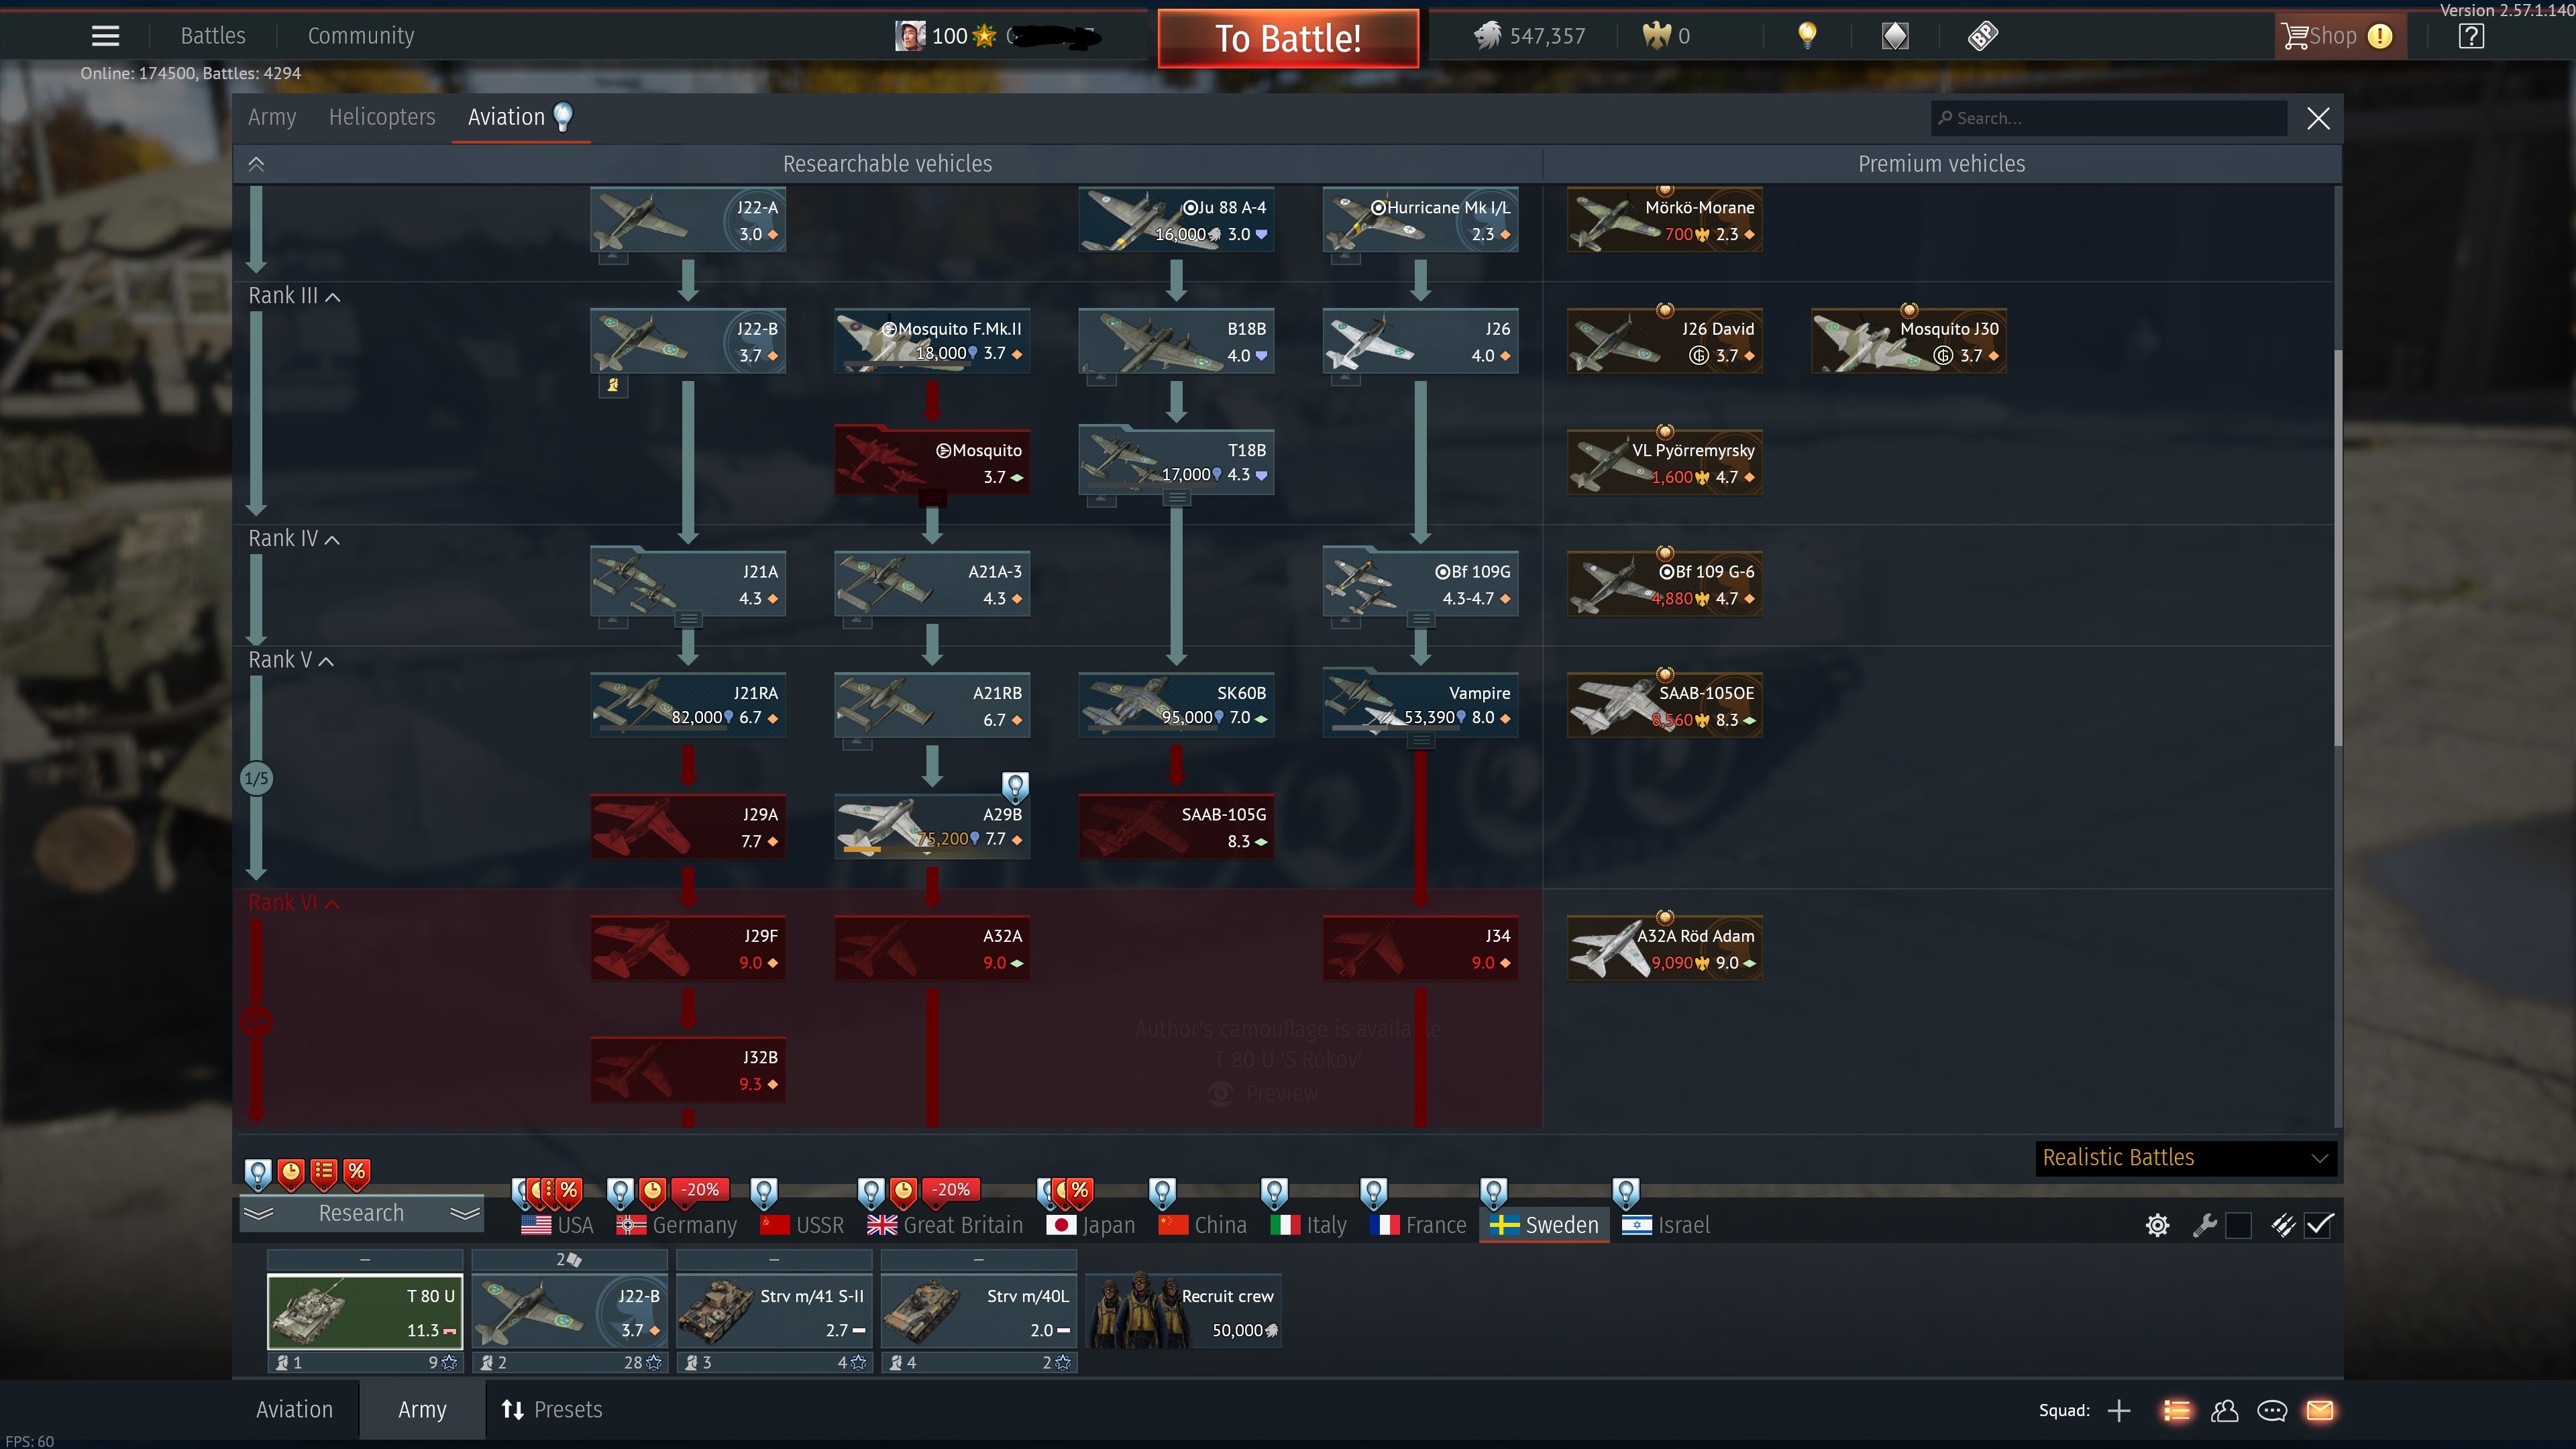Select the A29B aircraft card
Screen dimensions: 2576x1449
click(932, 827)
